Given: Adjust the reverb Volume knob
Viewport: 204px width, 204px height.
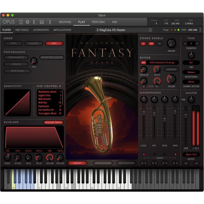Looking at the screenshot, I should [x=171, y=79].
